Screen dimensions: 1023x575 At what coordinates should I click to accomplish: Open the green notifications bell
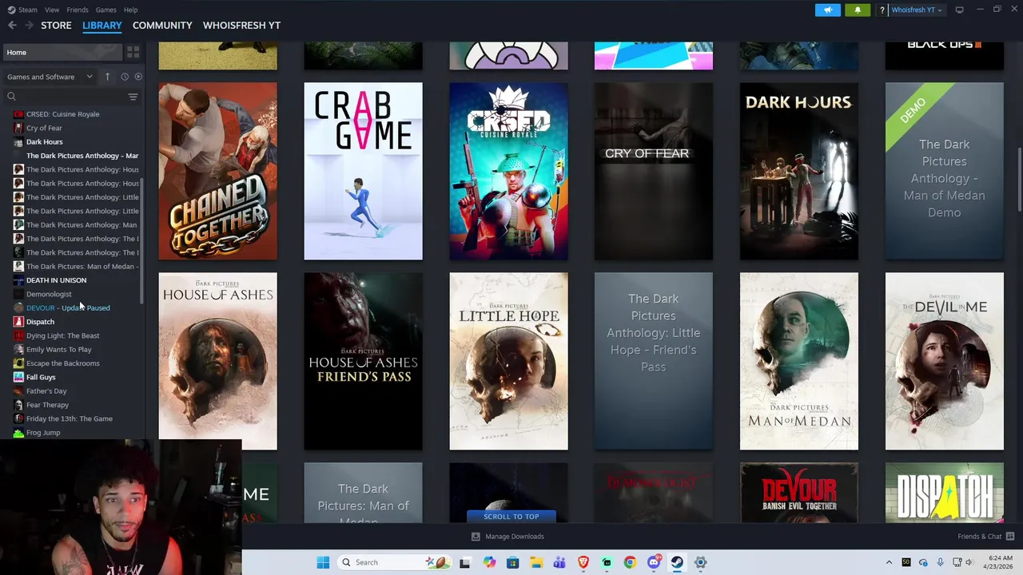(x=858, y=10)
